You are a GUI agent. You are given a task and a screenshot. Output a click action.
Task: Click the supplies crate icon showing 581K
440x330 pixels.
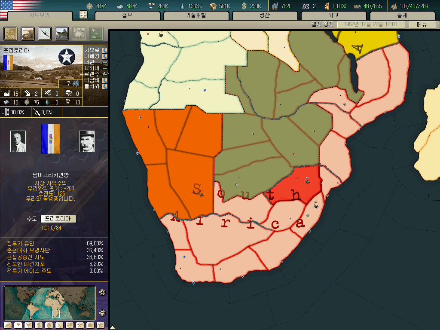click(213, 6)
